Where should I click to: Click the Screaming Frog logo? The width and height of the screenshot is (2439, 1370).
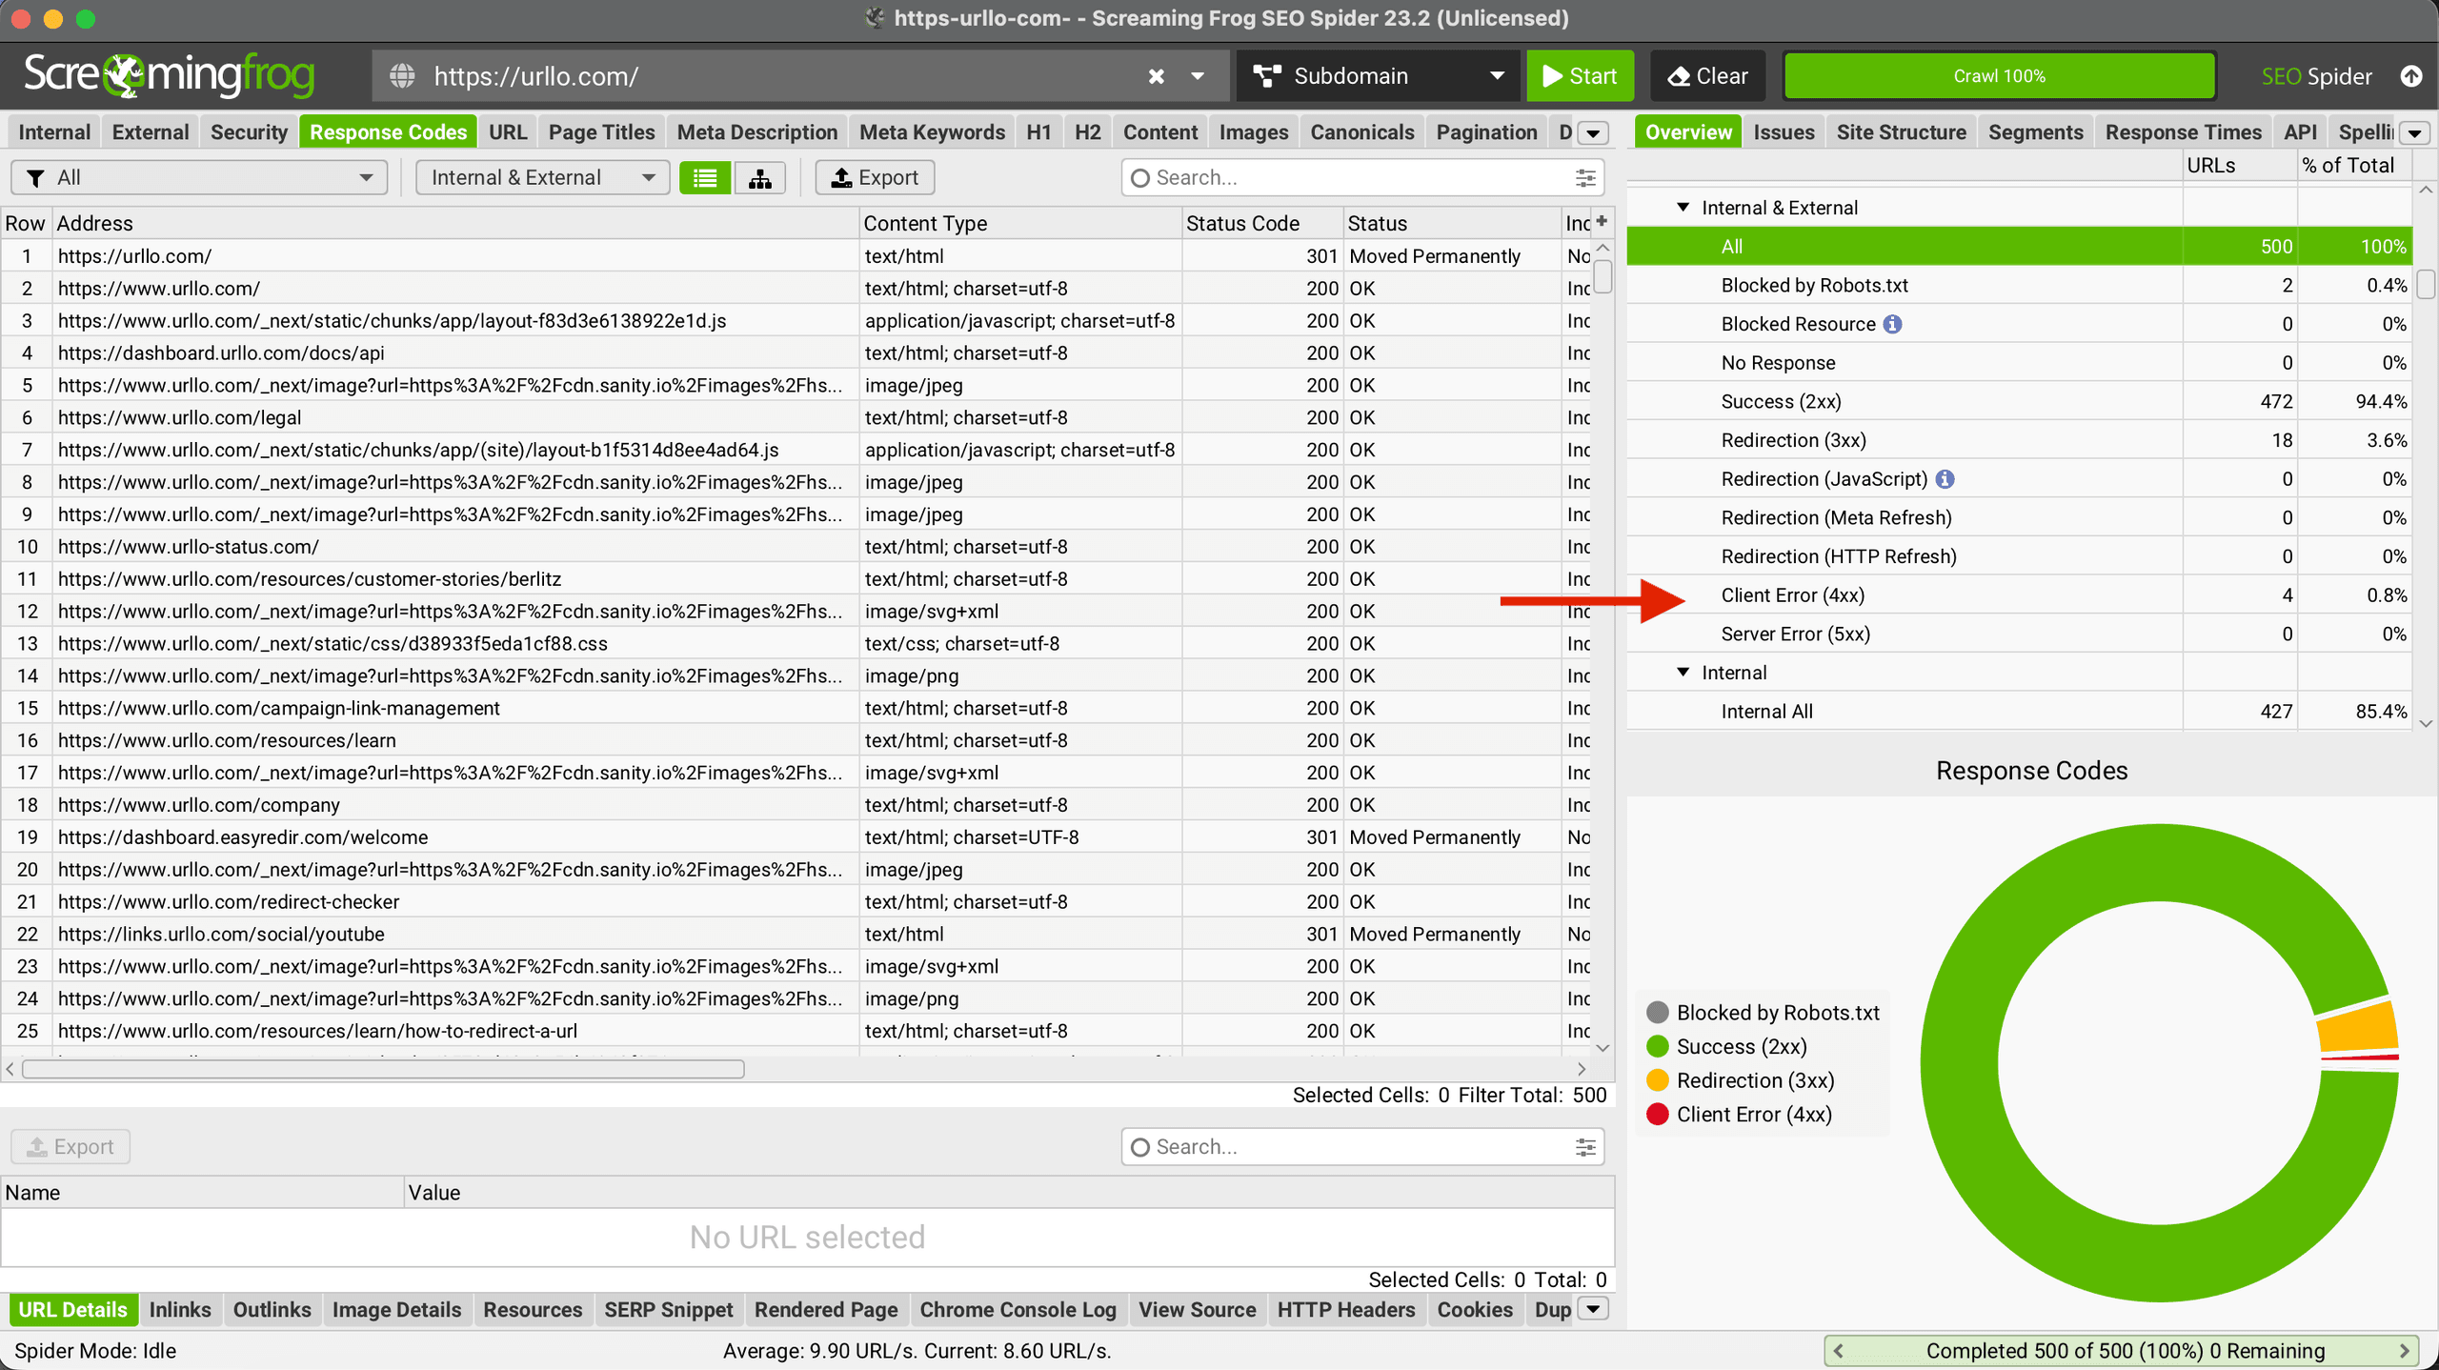click(x=169, y=75)
